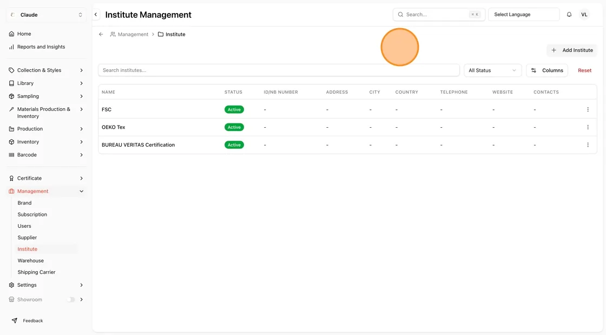Expand the Certificate chevron

(81, 179)
